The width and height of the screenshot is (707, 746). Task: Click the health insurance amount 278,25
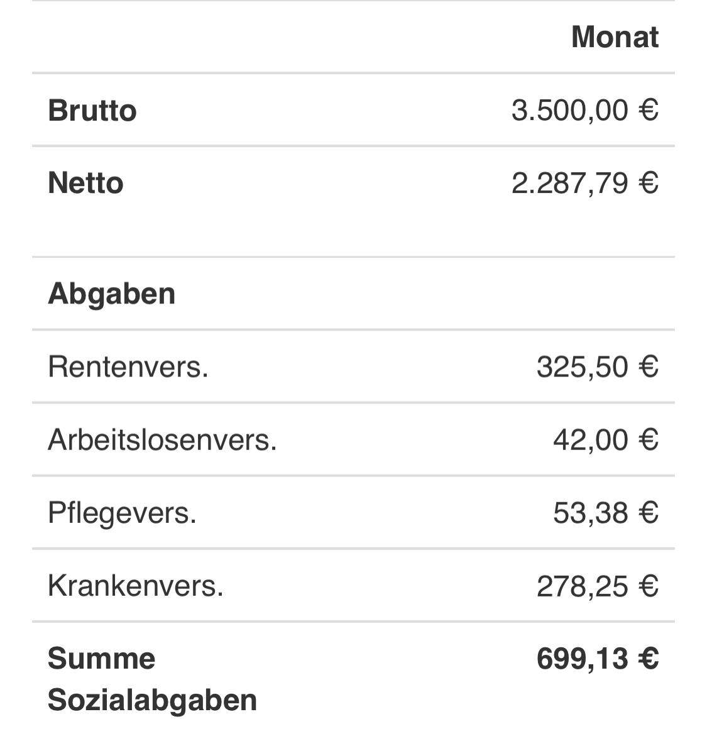(582, 586)
